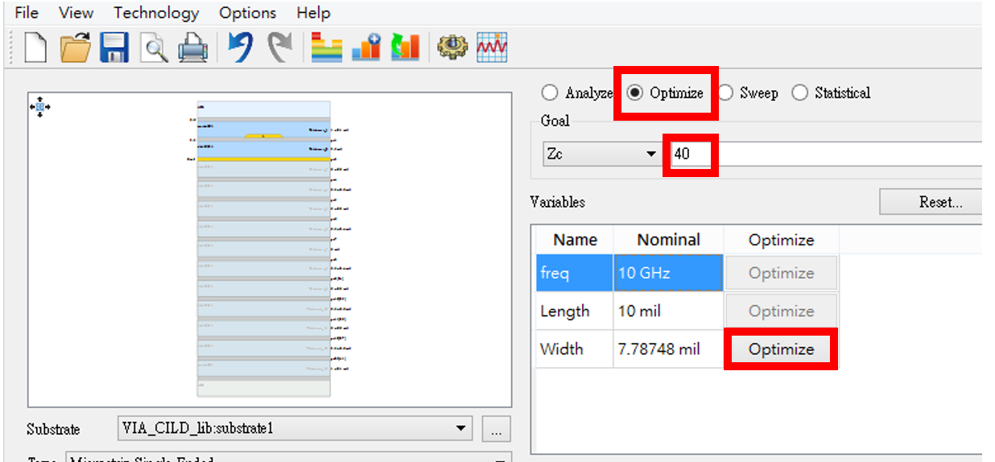995x462 pixels.
Task: Expand the Substrate dropdown
Action: [x=295, y=428]
